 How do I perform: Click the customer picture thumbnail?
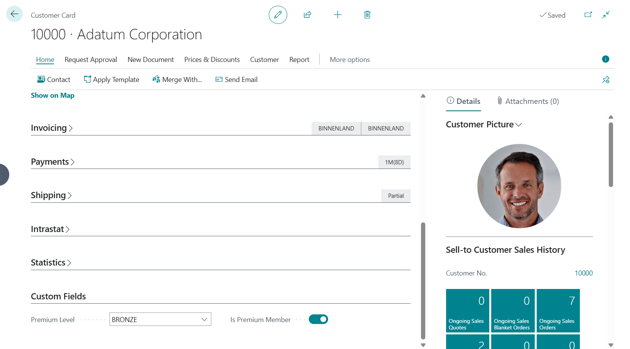pyautogui.click(x=519, y=186)
